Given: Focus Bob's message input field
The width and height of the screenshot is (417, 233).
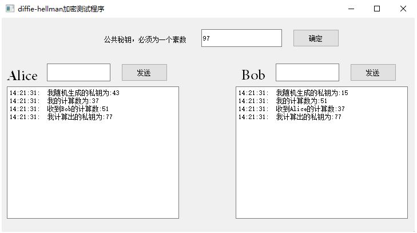Looking at the screenshot, I should (x=307, y=72).
